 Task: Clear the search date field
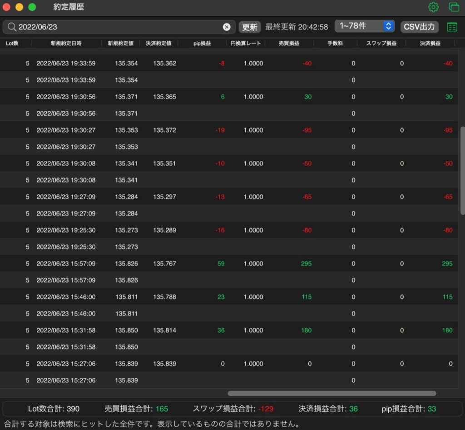[227, 27]
